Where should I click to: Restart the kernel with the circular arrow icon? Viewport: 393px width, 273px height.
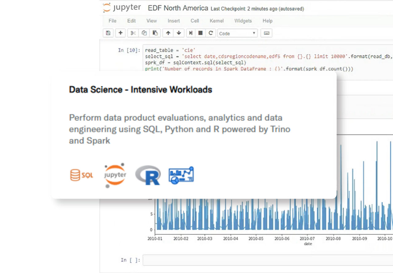[210, 33]
